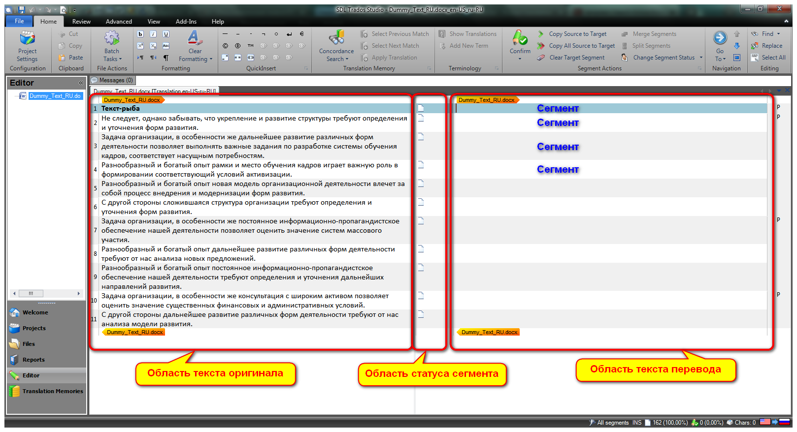Collapse the Editor navigation pane
Screen dimensions: 797x432
point(81,83)
